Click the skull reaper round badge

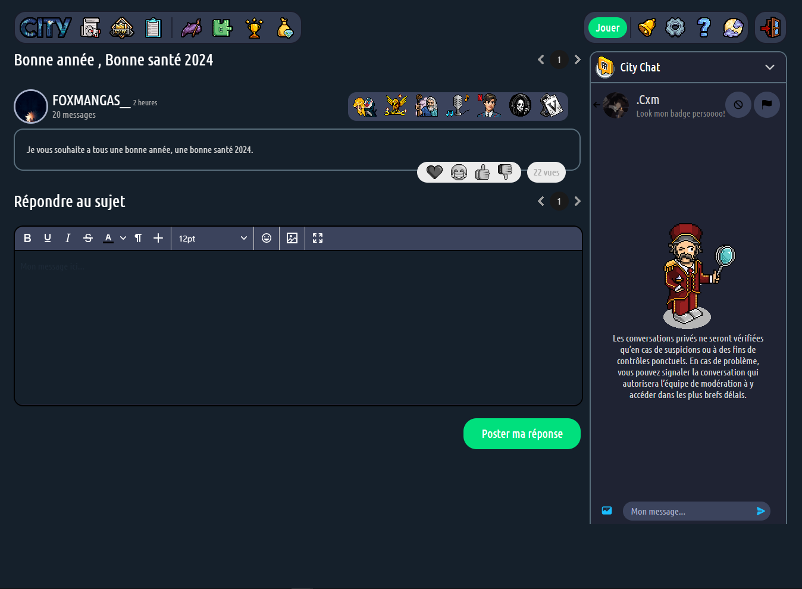[520, 106]
